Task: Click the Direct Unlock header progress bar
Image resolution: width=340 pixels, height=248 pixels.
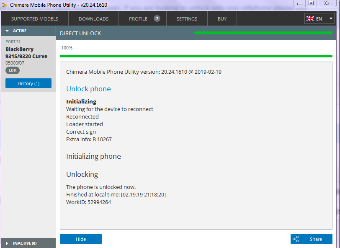Action: point(263,33)
